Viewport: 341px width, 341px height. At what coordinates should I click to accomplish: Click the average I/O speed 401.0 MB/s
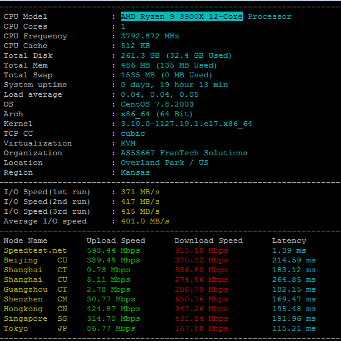(145, 221)
